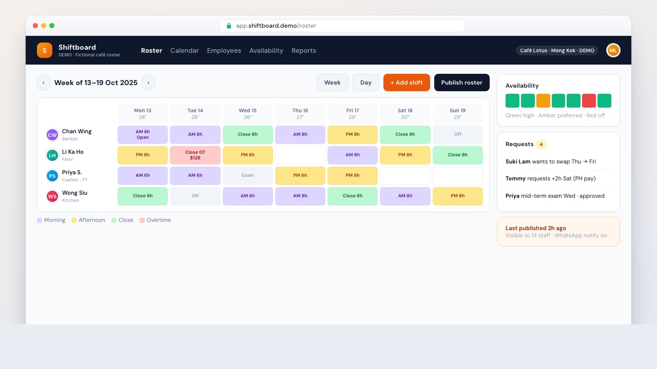Click Chan Wing's Sunday Off cell
657x369 pixels.
pyautogui.click(x=458, y=135)
